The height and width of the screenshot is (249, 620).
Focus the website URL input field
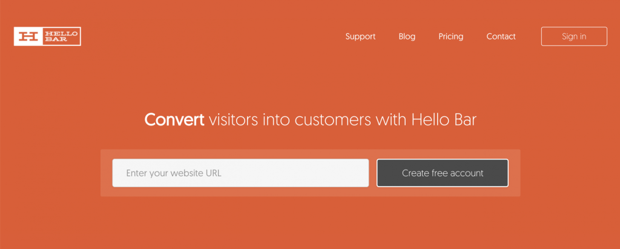[x=240, y=173]
